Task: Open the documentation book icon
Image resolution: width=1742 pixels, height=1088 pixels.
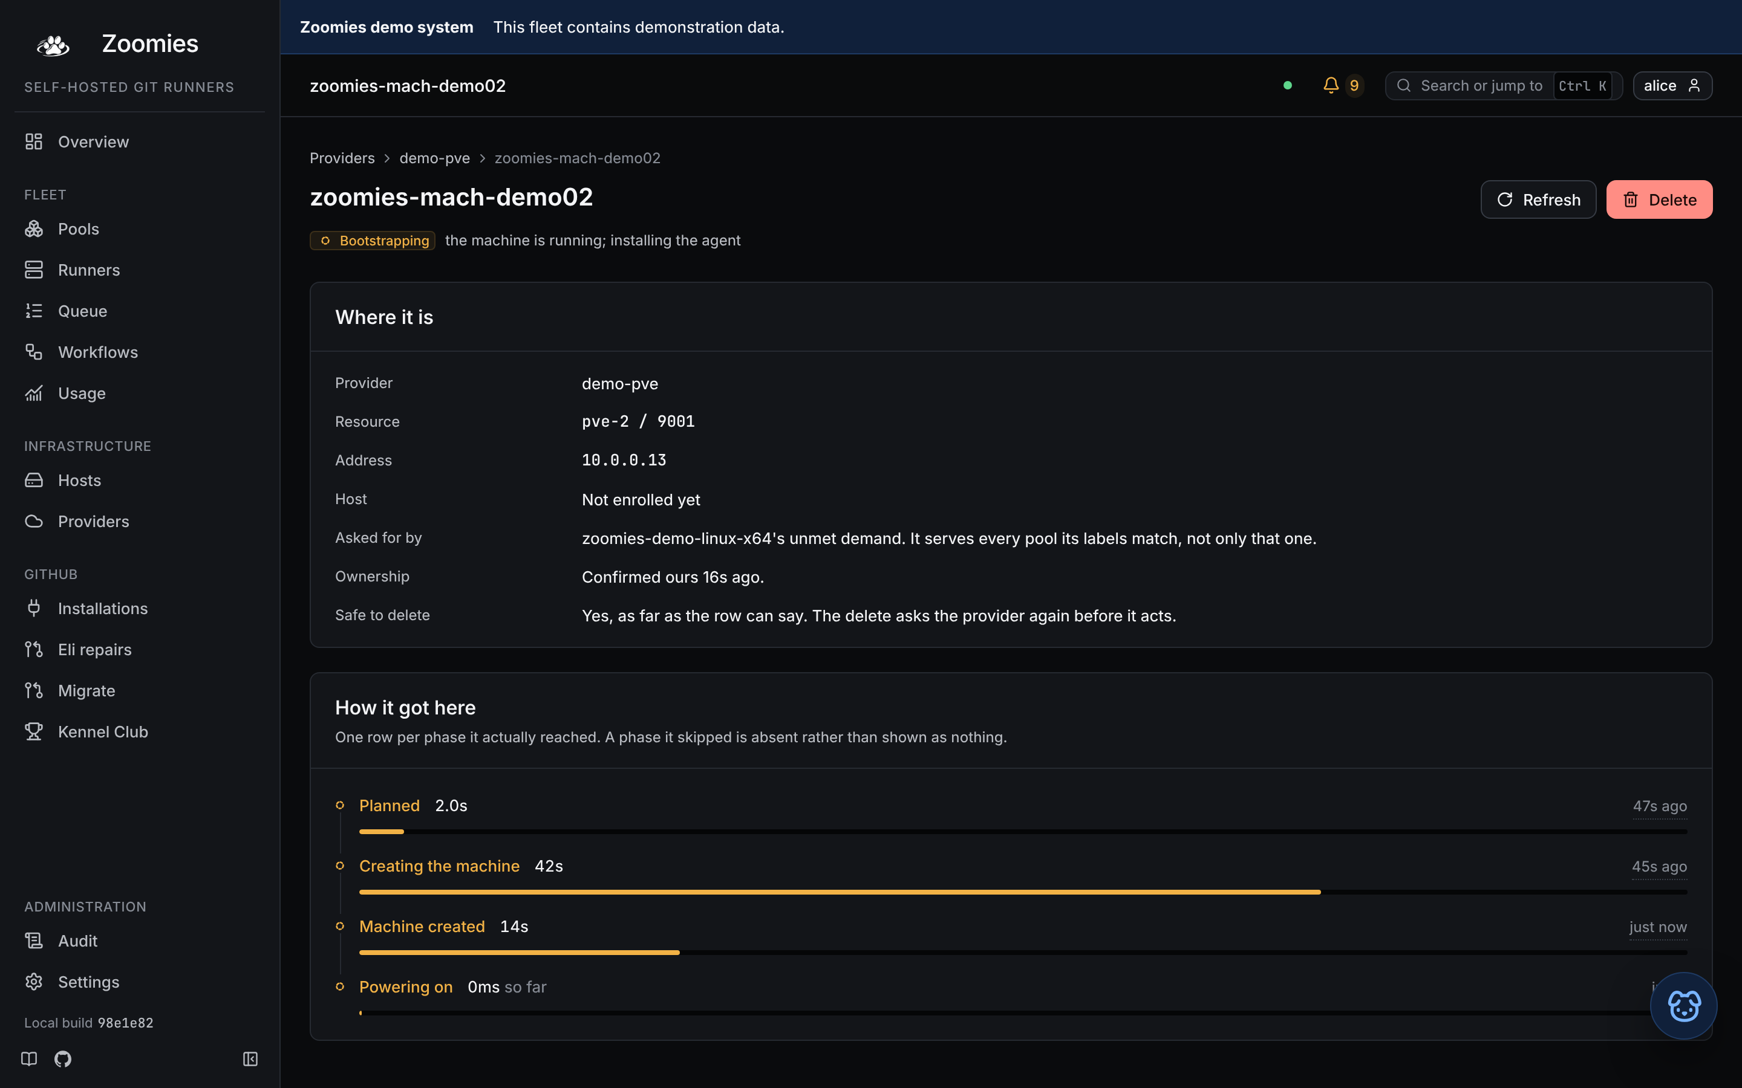Action: (x=29, y=1058)
